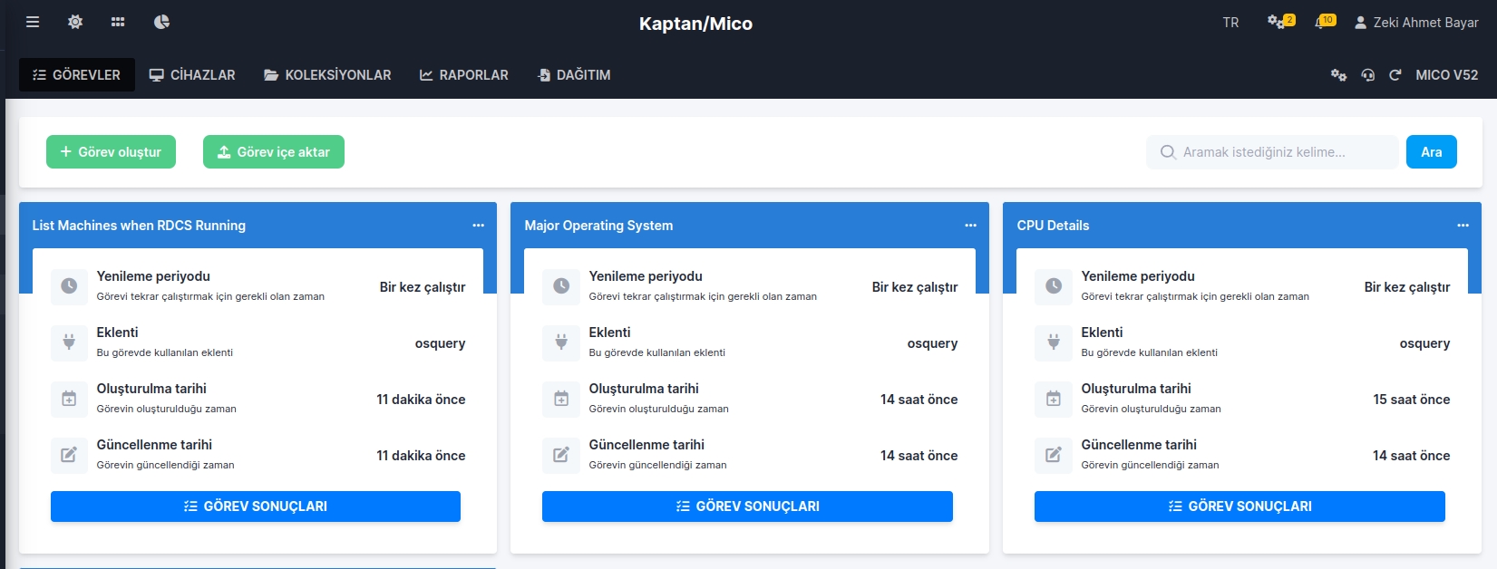This screenshot has height=569, width=1497.
Task: Open the TR language selector
Action: [x=1230, y=23]
